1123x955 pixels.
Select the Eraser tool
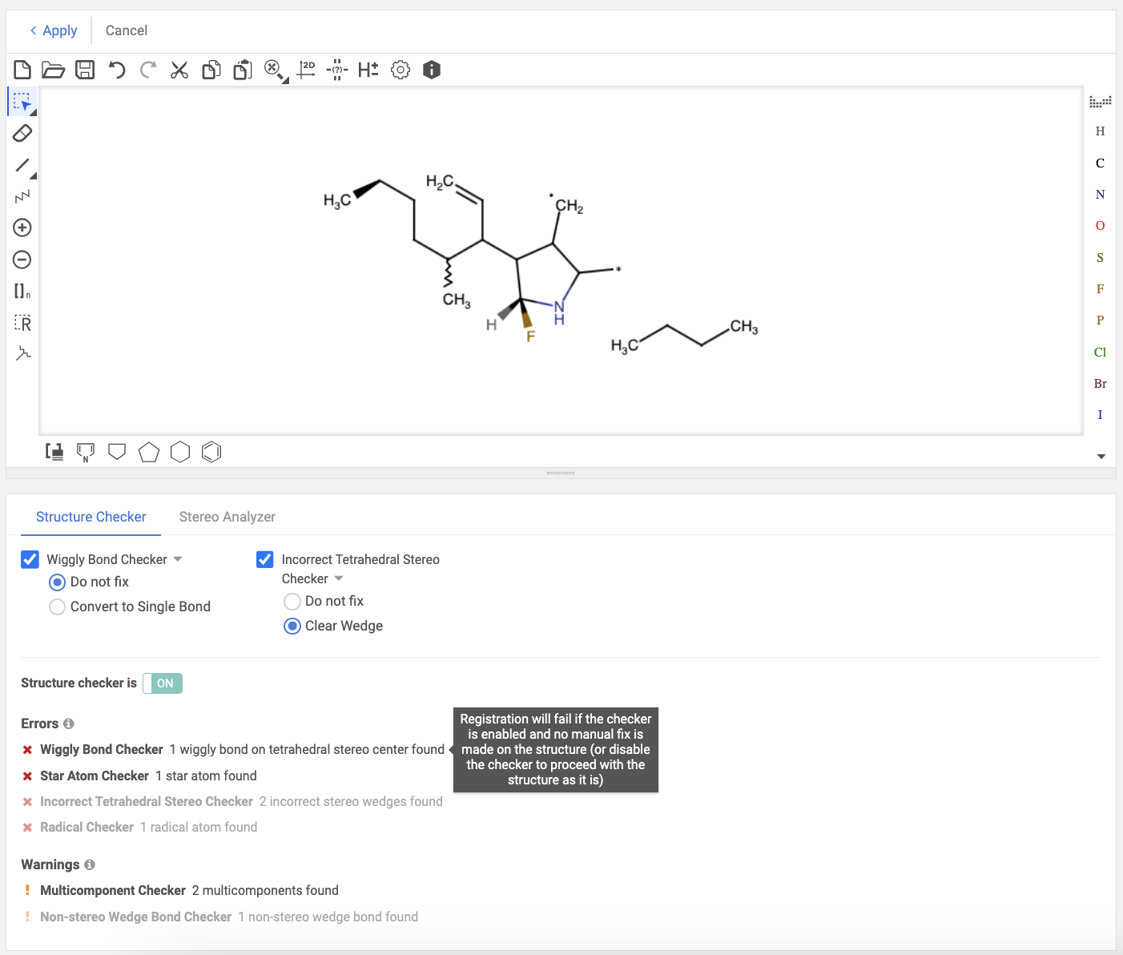pyautogui.click(x=22, y=133)
